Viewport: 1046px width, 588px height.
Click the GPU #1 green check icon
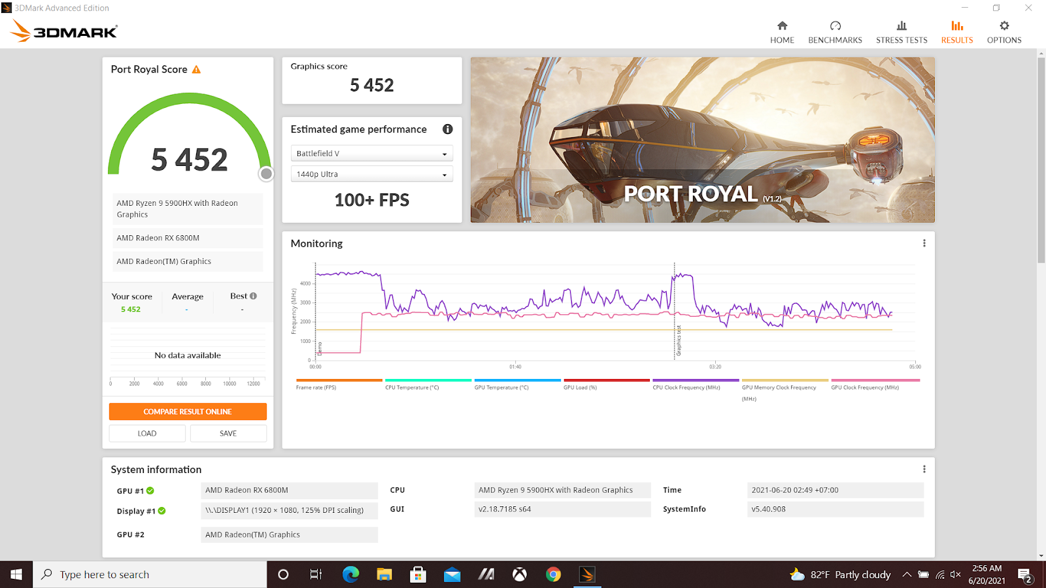(150, 491)
